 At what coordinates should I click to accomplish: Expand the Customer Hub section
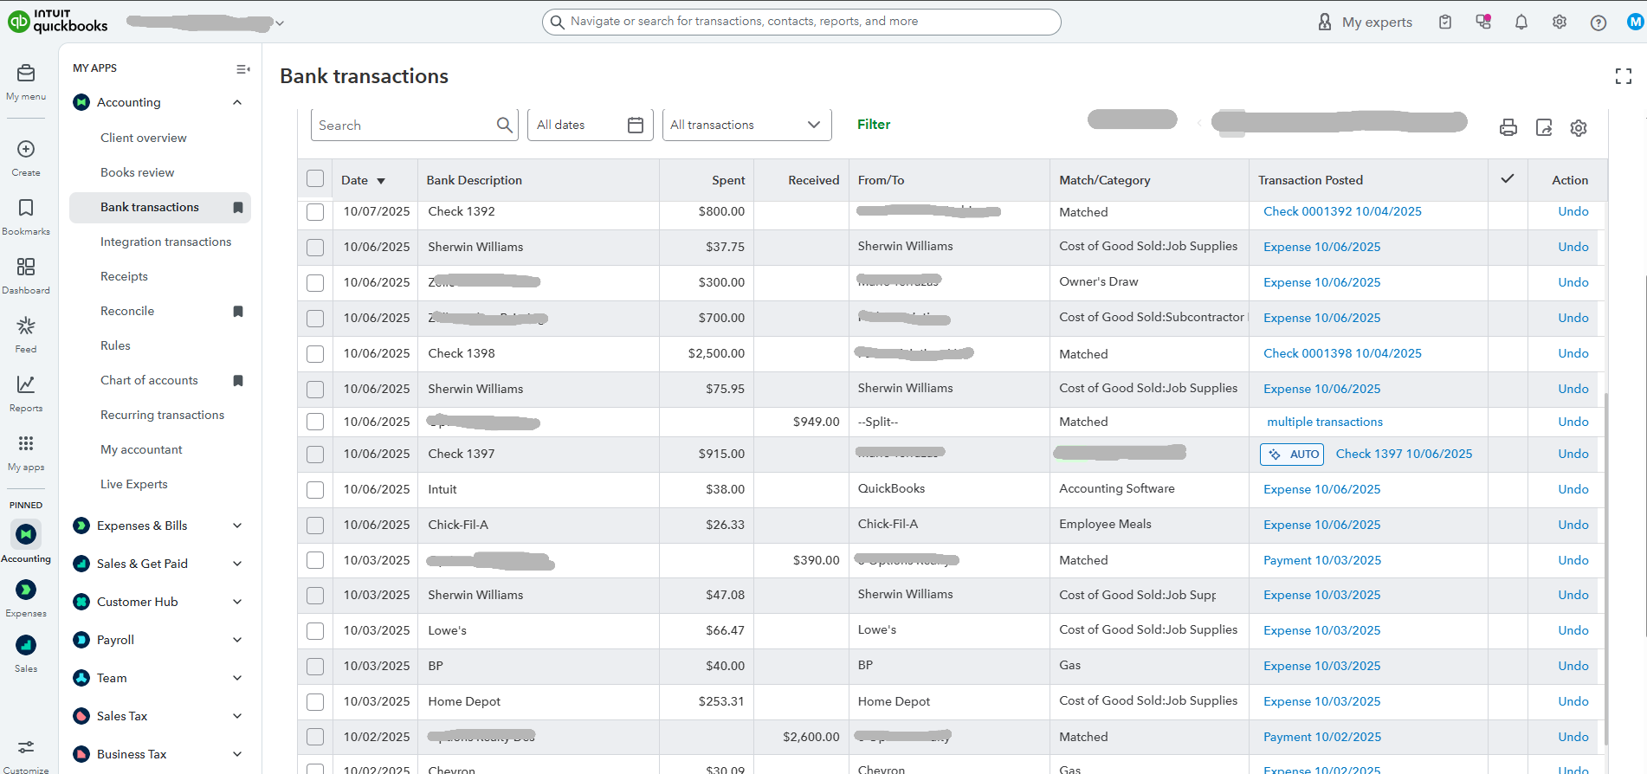(237, 602)
